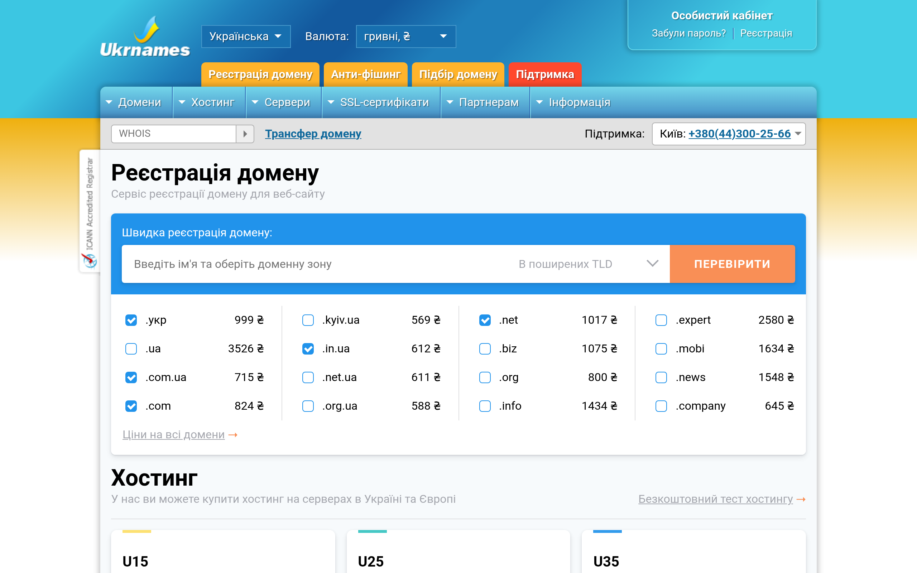Open 'Безкоштовний тест хостингу' link

pyautogui.click(x=715, y=499)
